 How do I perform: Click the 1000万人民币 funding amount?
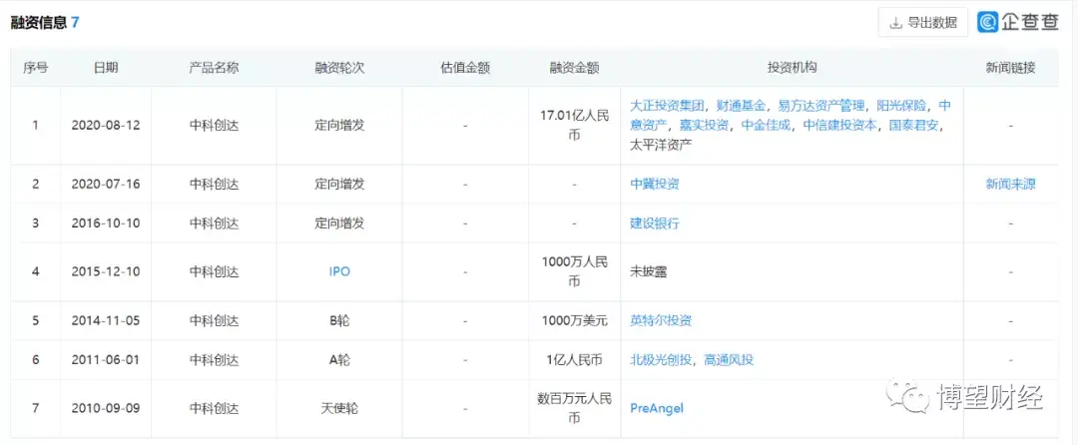click(x=575, y=272)
